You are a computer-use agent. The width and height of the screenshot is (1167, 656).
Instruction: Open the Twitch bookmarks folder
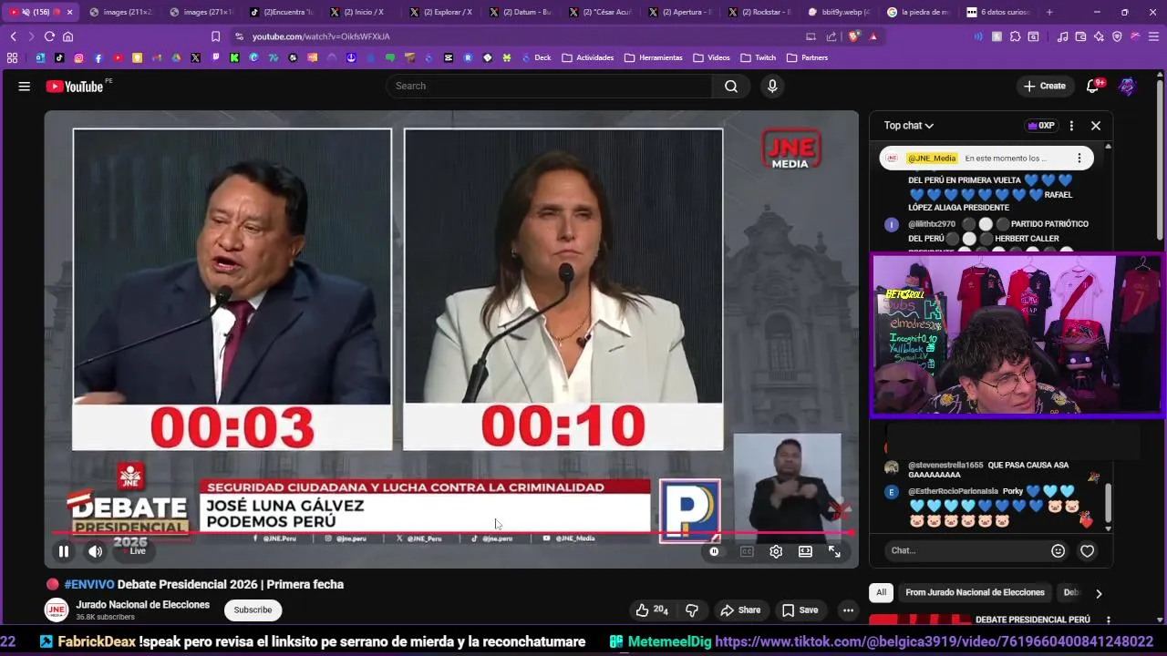point(759,57)
